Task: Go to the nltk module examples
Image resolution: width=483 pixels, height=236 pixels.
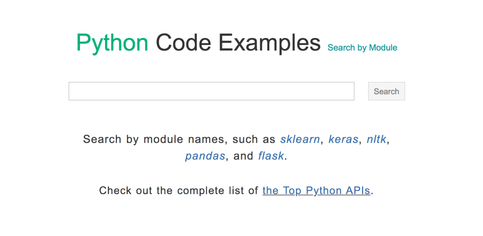Action: (376, 139)
